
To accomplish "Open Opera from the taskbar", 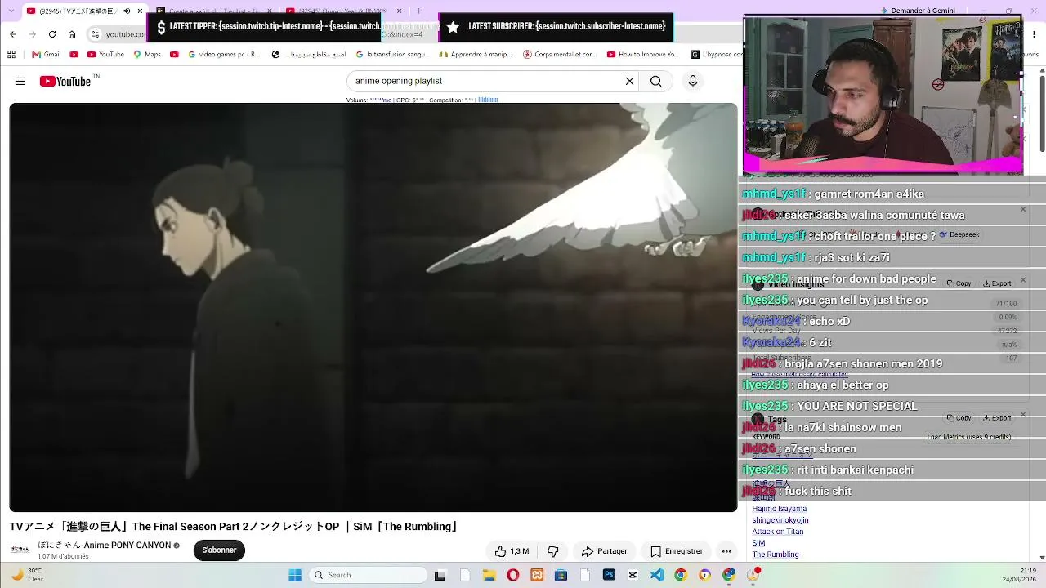I will pyautogui.click(x=513, y=575).
